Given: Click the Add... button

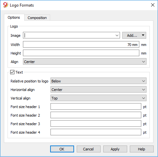Looking at the screenshot, I should click(132, 35).
